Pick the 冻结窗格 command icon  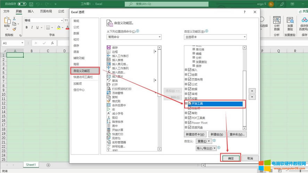108,93
